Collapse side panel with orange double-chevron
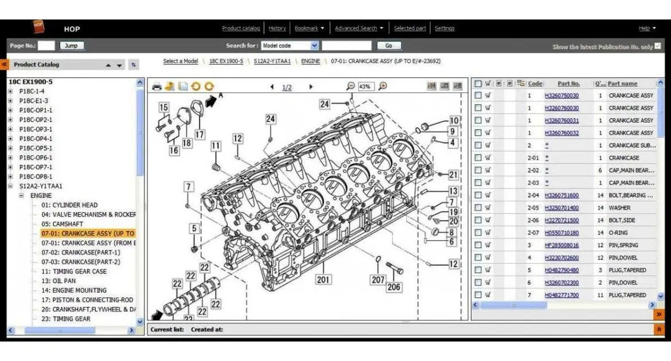The image size is (671, 361). tap(4, 64)
